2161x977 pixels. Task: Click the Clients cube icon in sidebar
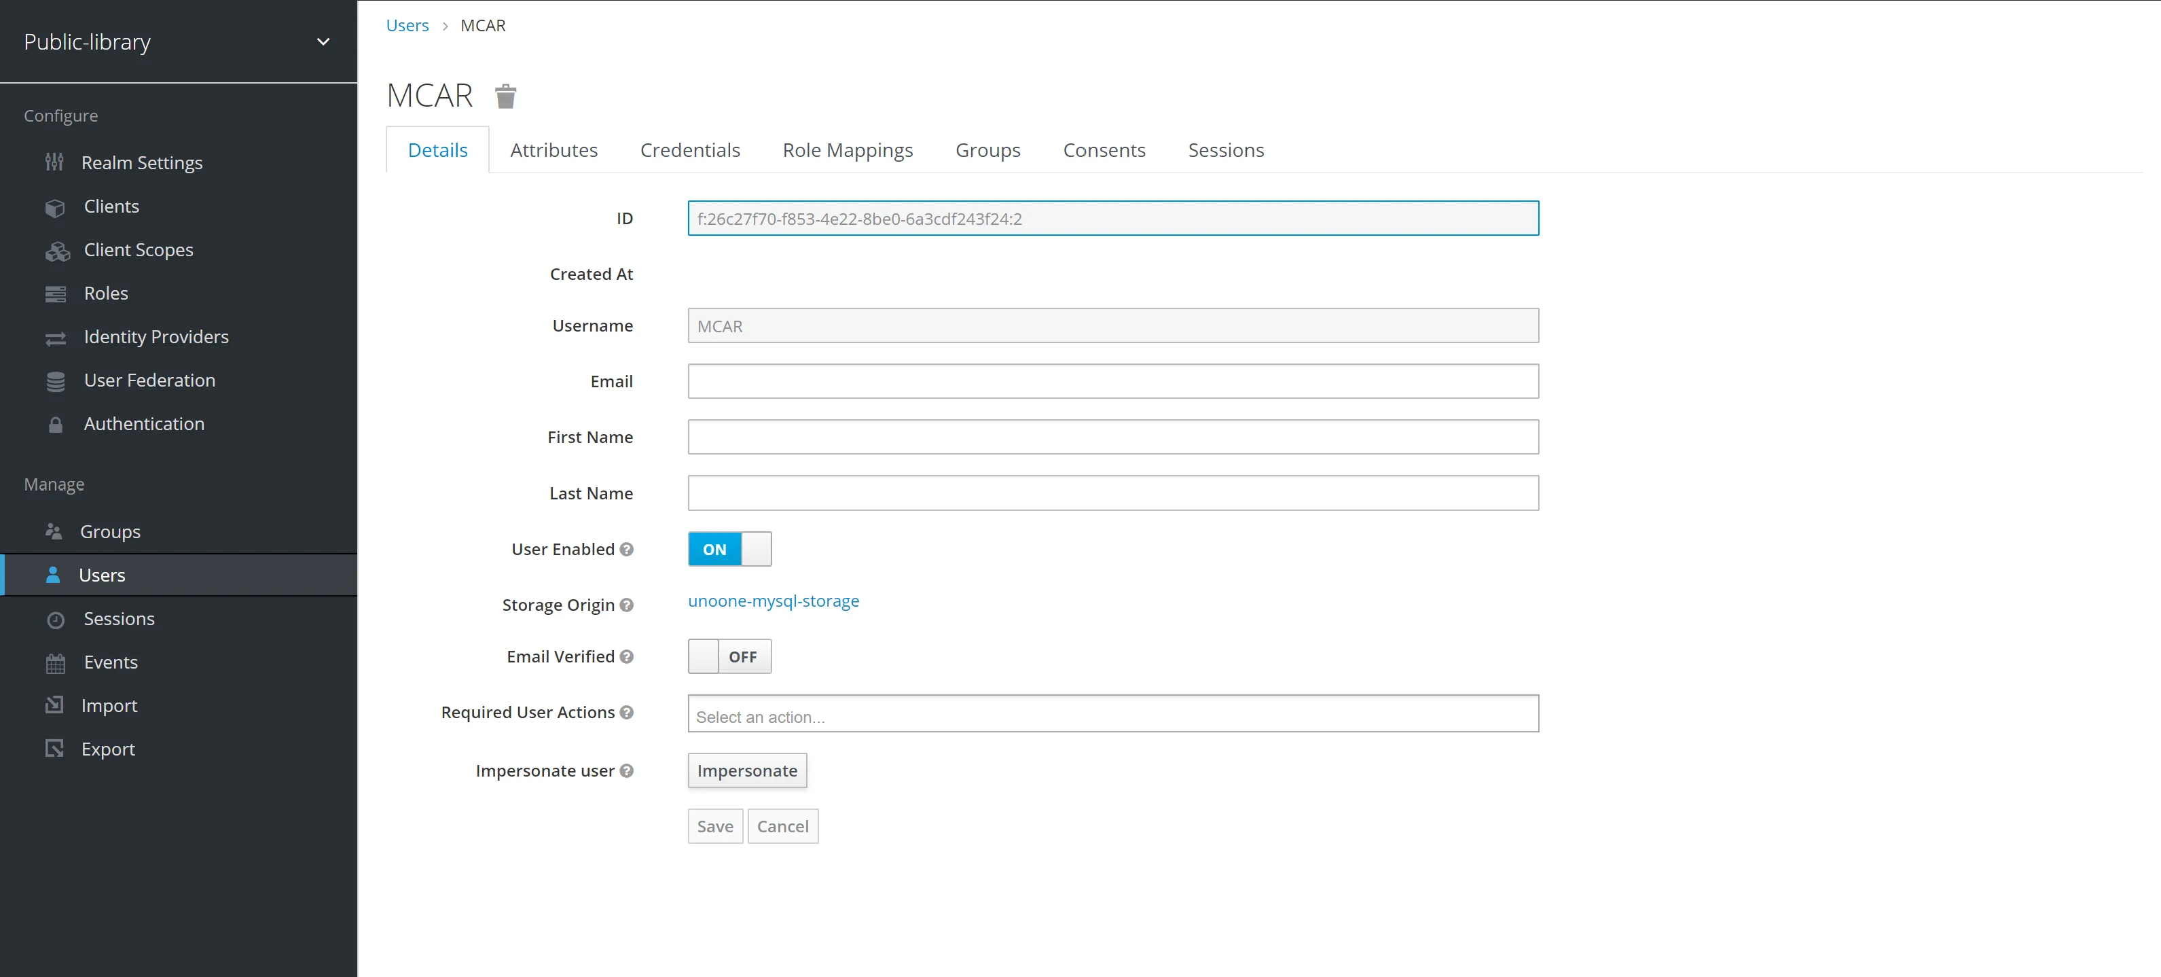tap(56, 207)
